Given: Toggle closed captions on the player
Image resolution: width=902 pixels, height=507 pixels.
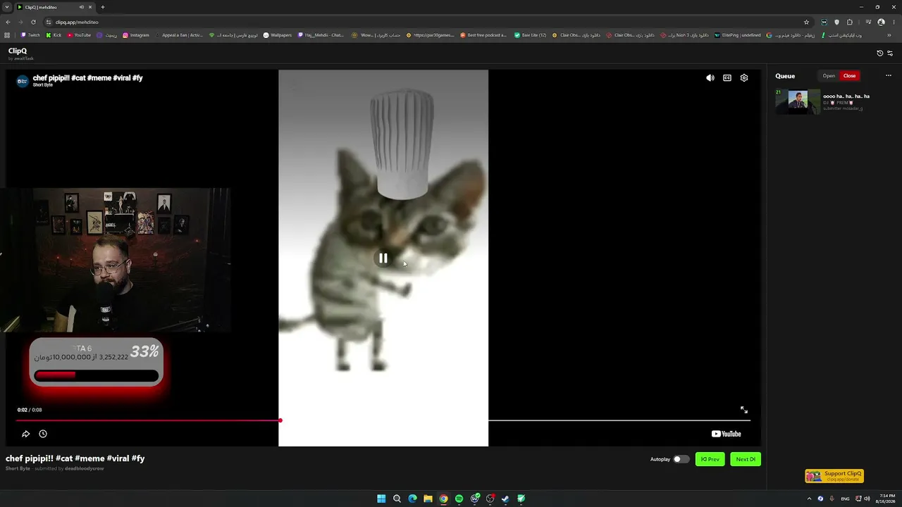Looking at the screenshot, I should click(727, 78).
